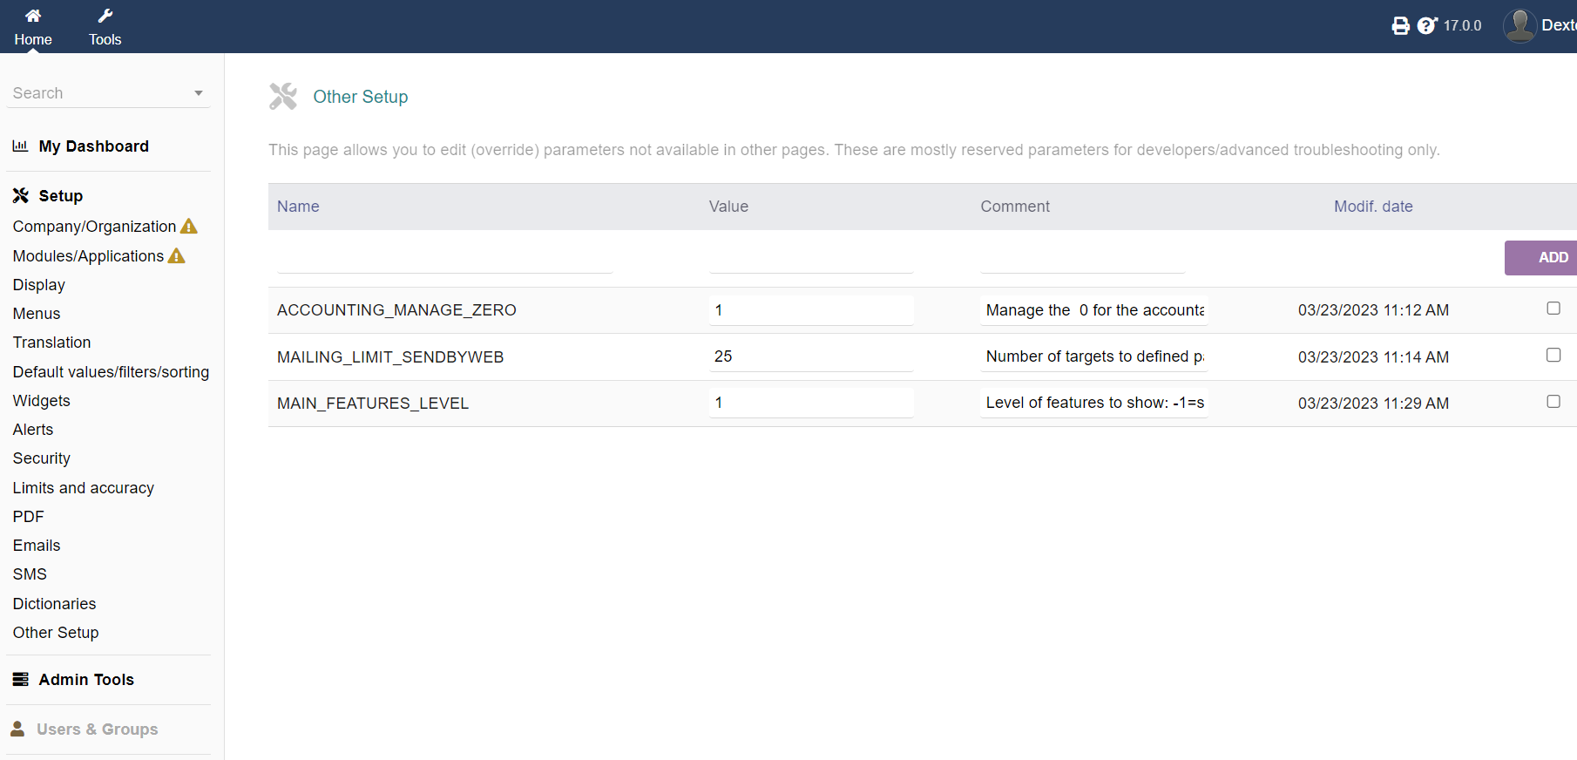Go to Company/Organization setup
The height and width of the screenshot is (760, 1577).
click(95, 227)
